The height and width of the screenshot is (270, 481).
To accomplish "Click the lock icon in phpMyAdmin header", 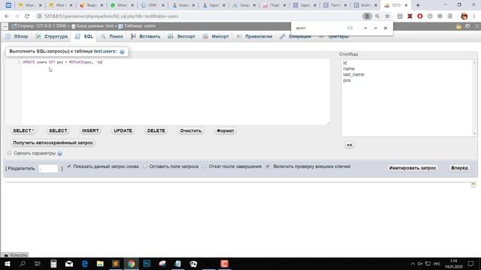I will [458, 26].
